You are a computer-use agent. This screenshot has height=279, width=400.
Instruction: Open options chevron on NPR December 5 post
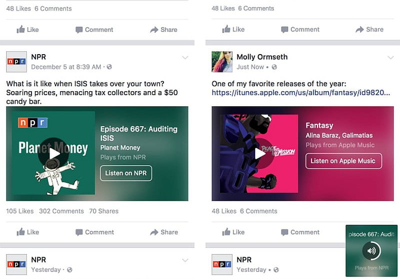[x=185, y=58]
